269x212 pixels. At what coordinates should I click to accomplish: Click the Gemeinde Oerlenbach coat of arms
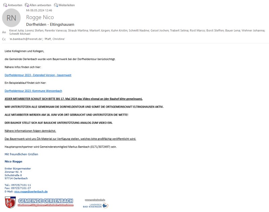point(10,202)
